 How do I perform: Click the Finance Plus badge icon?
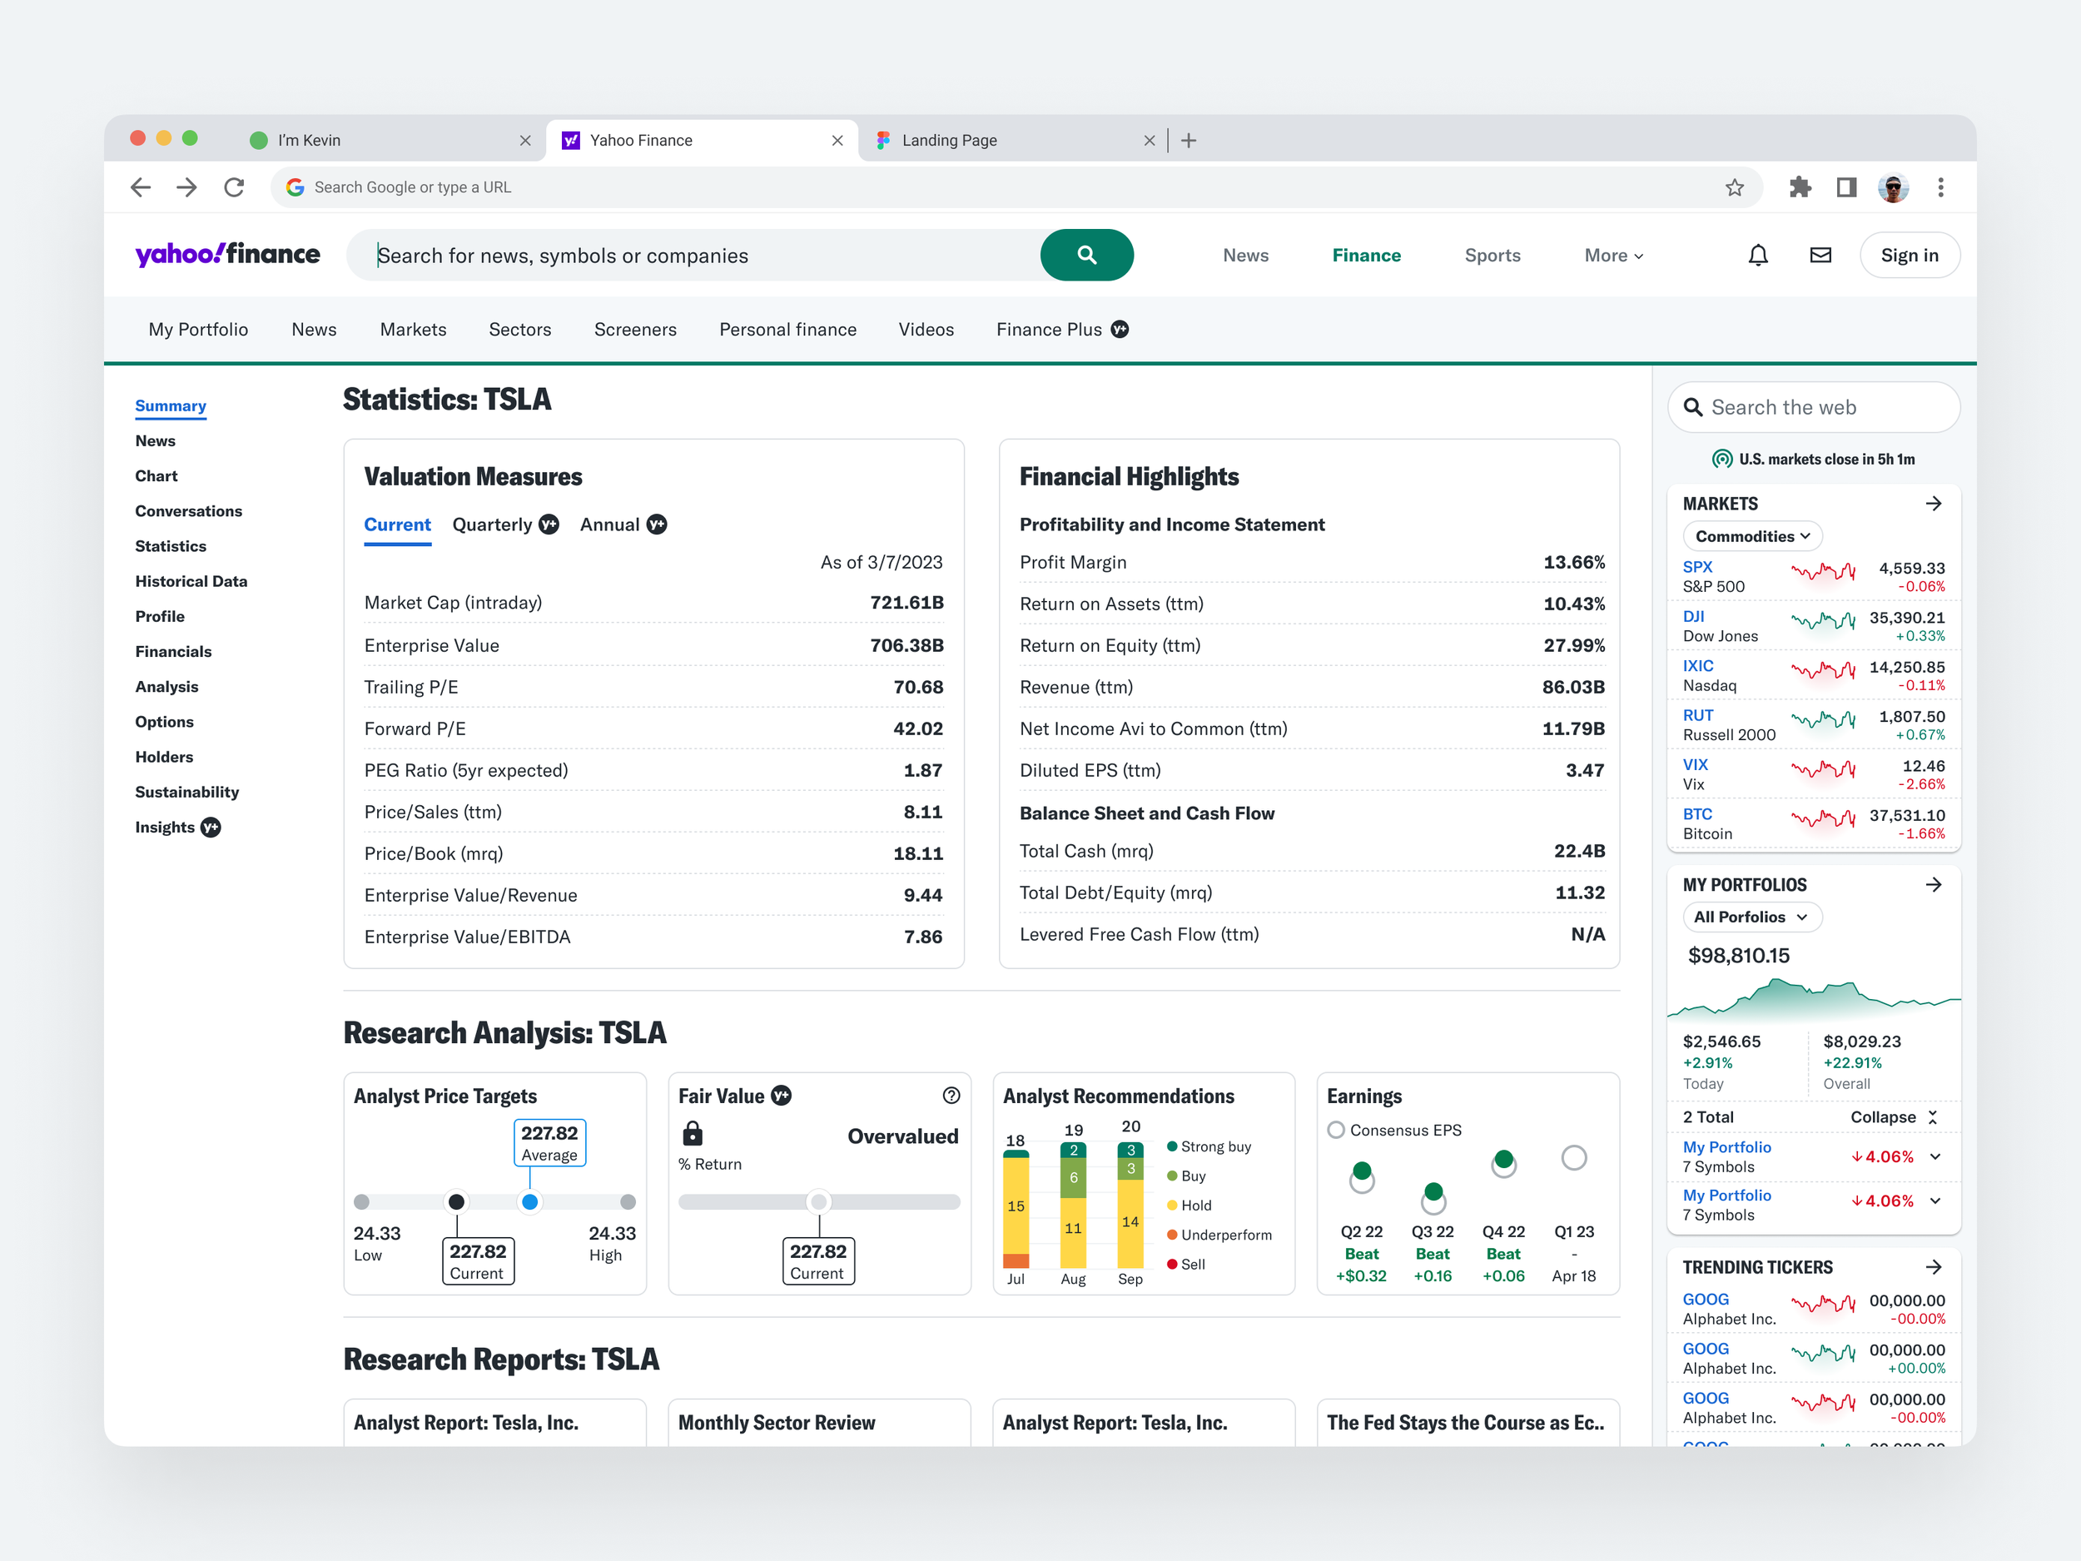click(1120, 330)
